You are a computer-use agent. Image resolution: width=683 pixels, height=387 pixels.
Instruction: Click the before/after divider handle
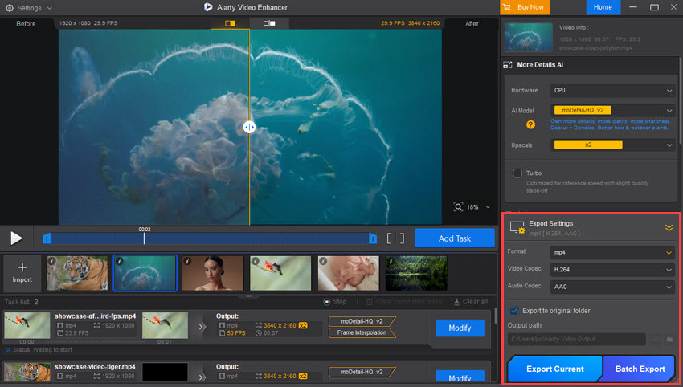(249, 127)
